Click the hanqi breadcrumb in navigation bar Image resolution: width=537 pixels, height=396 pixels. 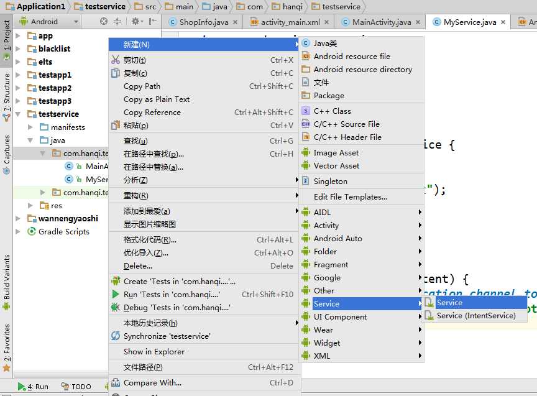coord(287,6)
